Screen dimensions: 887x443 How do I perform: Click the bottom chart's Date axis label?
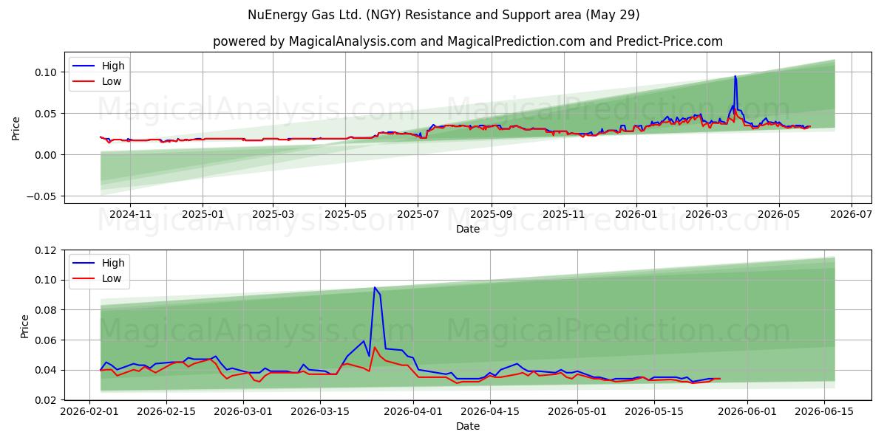point(468,426)
